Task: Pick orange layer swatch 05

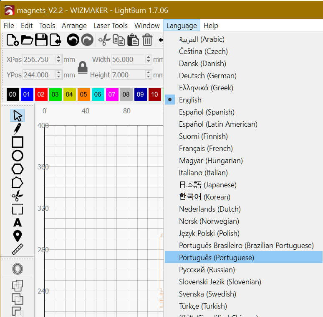Action: pos(84,95)
